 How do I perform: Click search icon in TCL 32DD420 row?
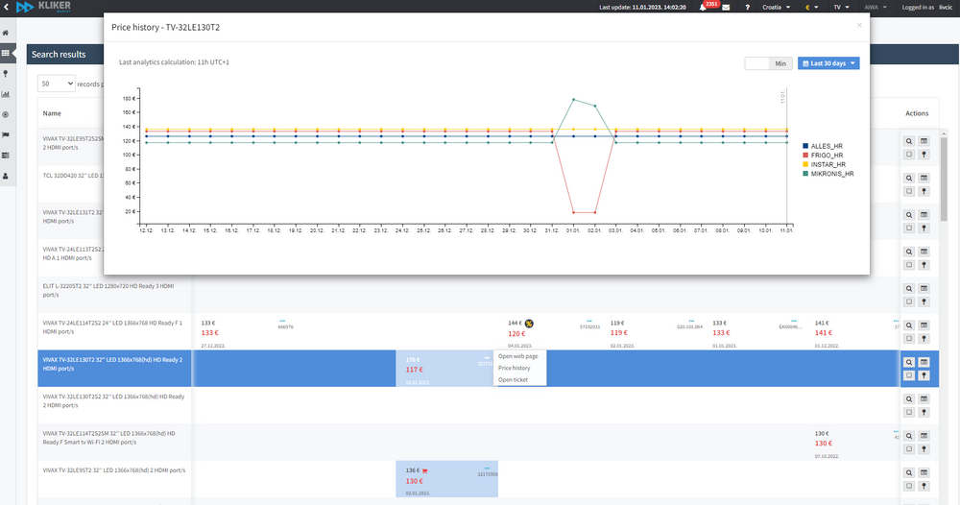pos(909,179)
